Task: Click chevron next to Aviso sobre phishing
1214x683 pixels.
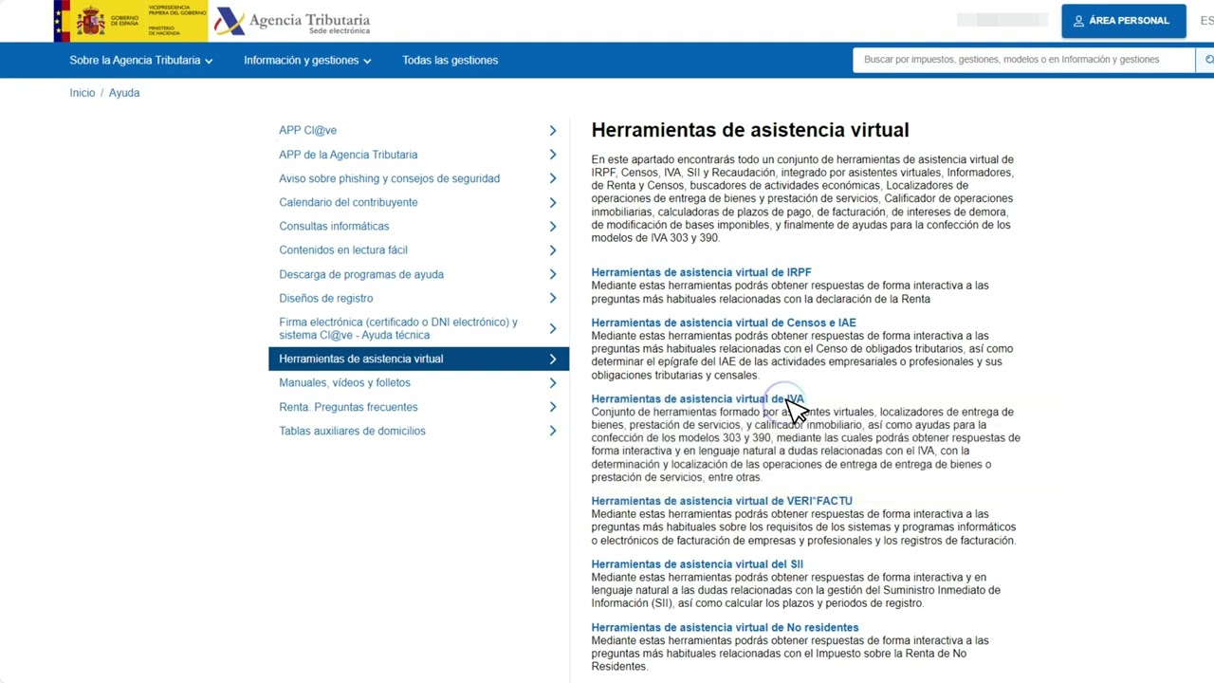Action: point(553,178)
